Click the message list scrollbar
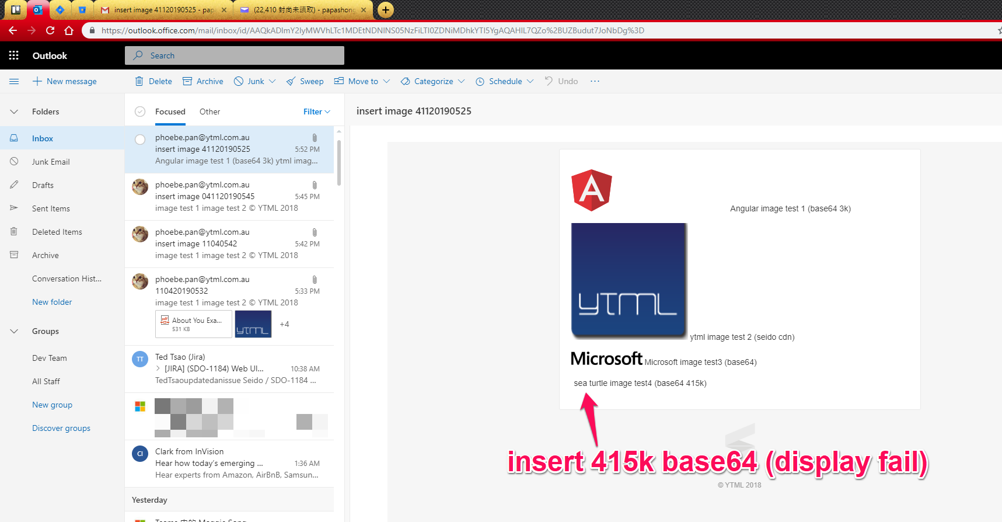 click(x=339, y=163)
